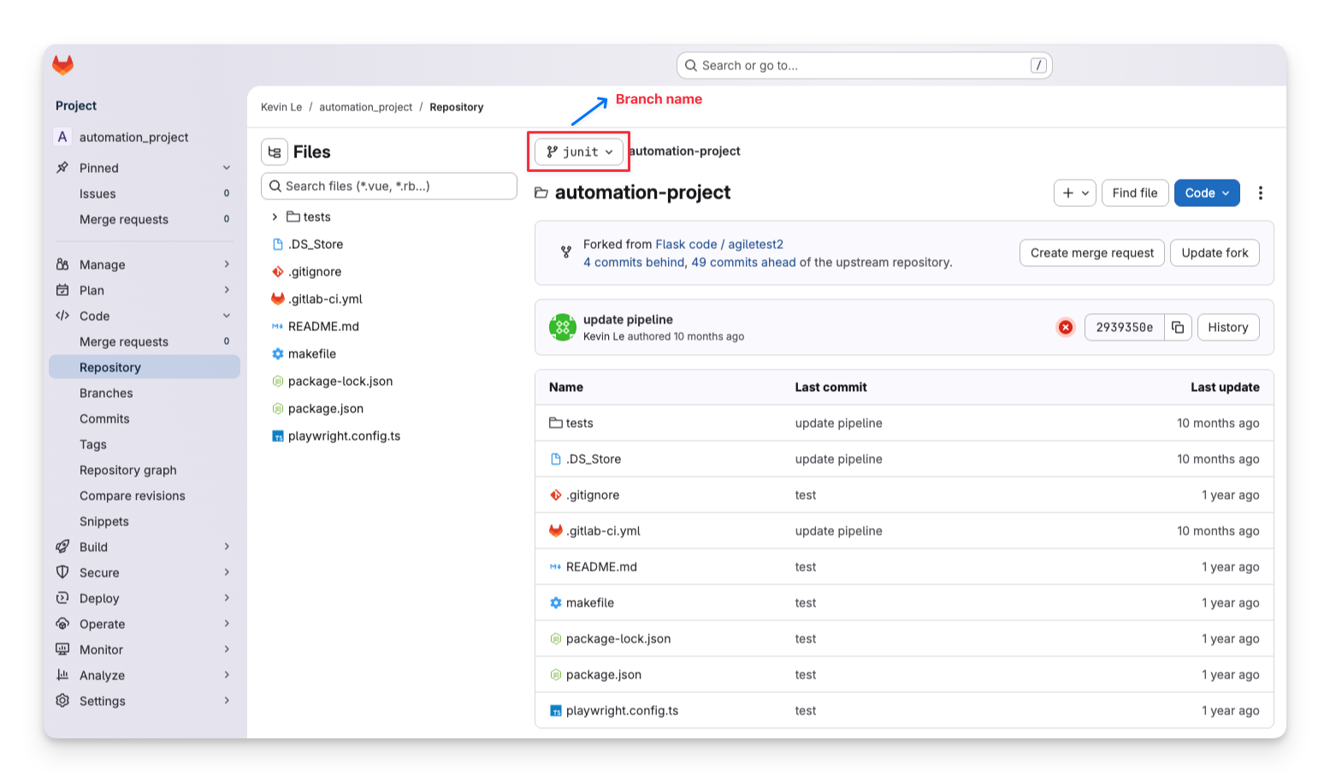
Task: Click the failed pipeline status icon
Action: [1065, 327]
